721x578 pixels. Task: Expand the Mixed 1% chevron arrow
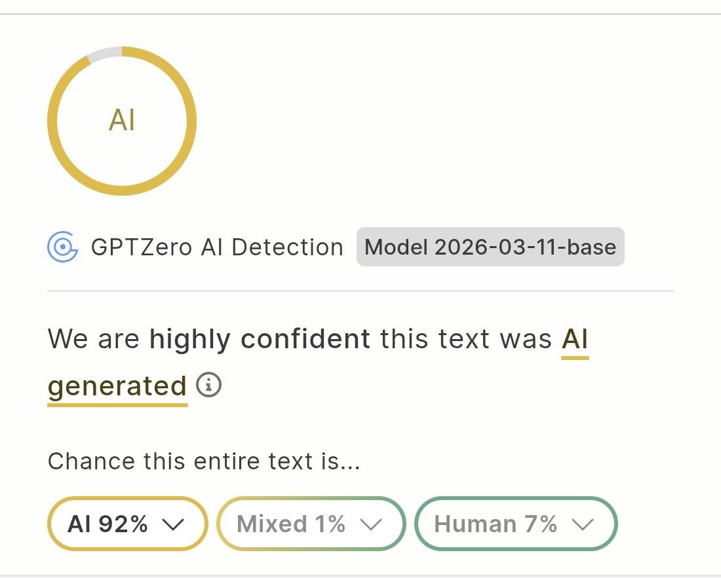tap(371, 524)
